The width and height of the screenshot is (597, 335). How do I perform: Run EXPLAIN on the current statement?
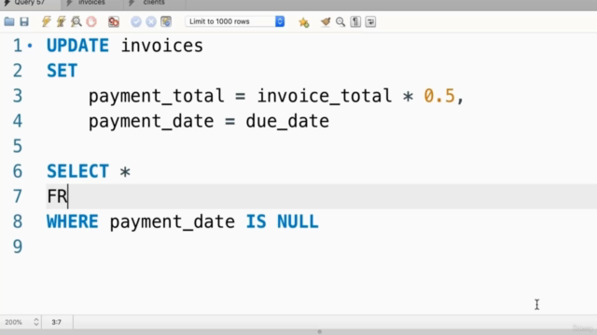pyautogui.click(x=76, y=21)
